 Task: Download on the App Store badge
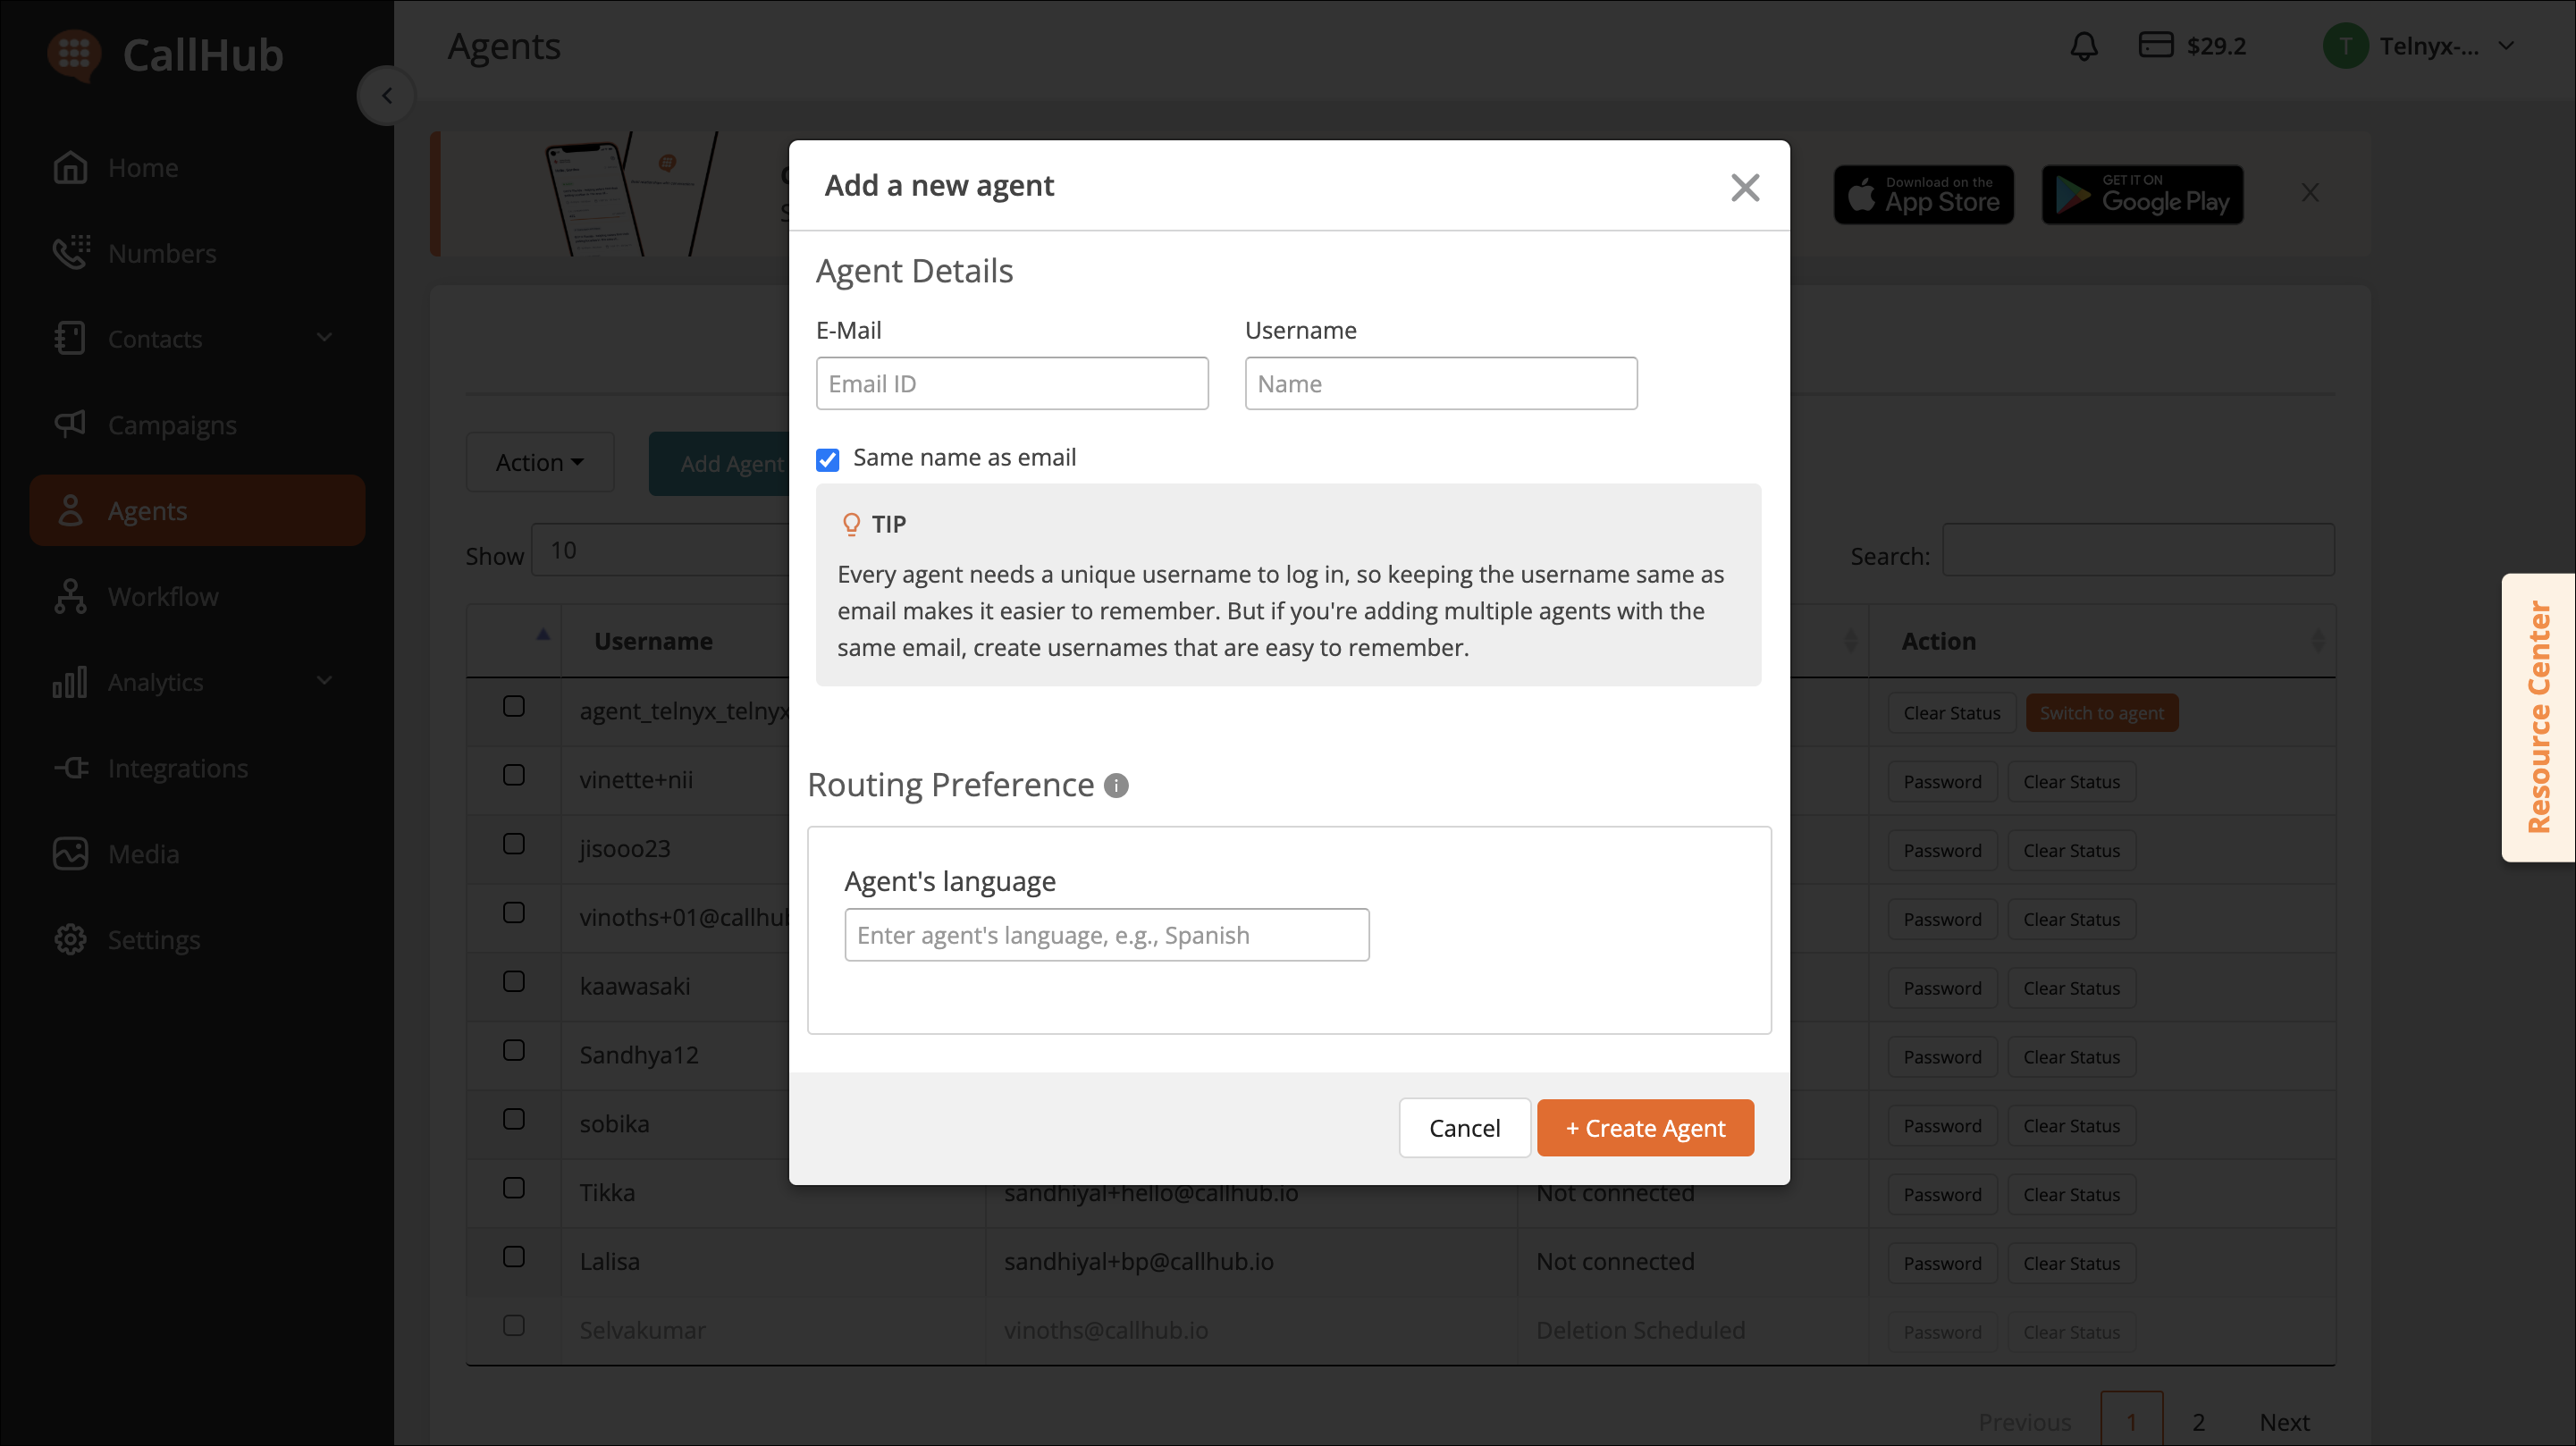coord(1923,195)
